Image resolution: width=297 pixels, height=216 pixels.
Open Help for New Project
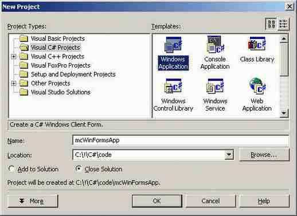point(264,201)
